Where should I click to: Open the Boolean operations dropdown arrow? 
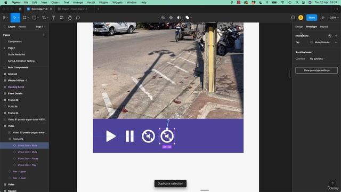tap(191, 18)
